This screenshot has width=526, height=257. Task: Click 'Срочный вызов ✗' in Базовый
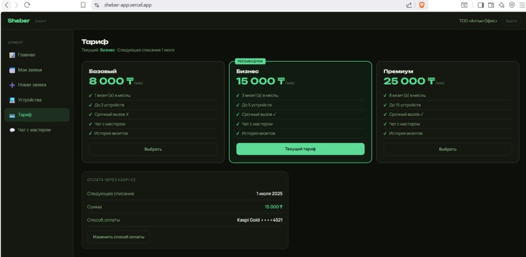click(112, 115)
